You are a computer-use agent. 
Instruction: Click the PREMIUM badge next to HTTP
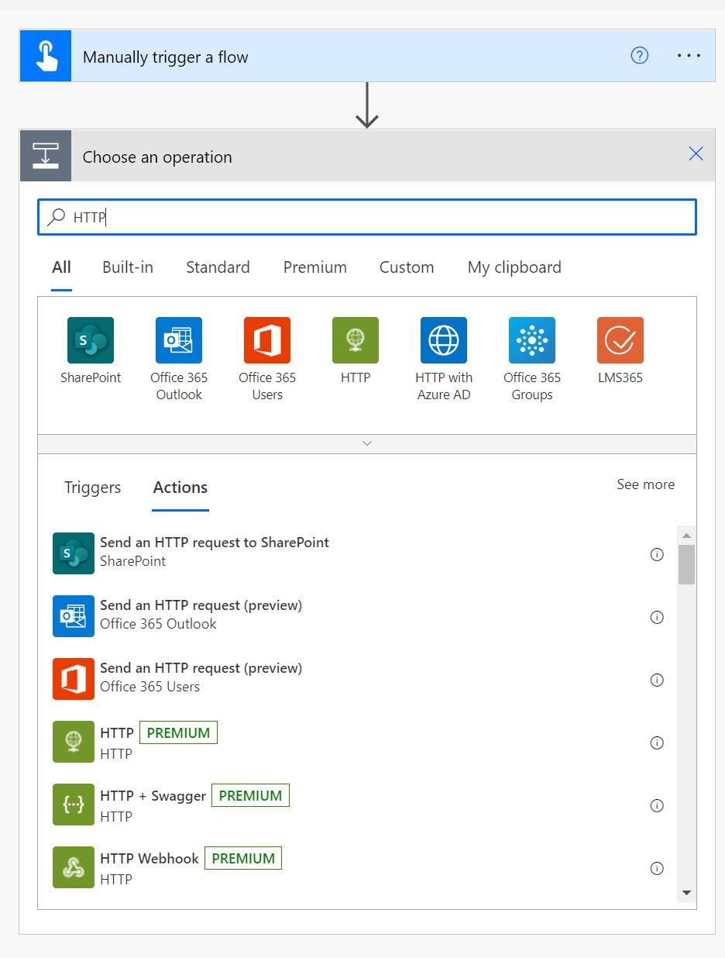(178, 732)
